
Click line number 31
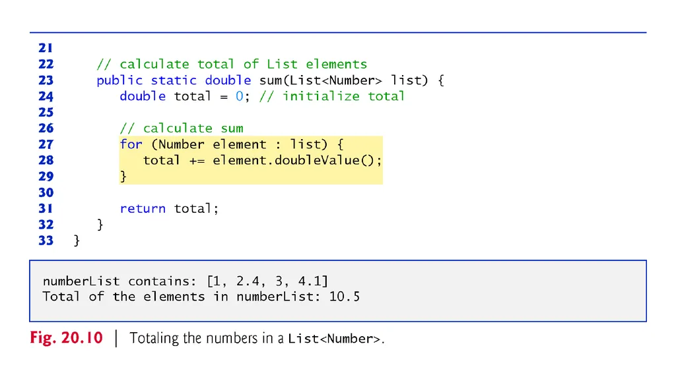click(x=46, y=208)
